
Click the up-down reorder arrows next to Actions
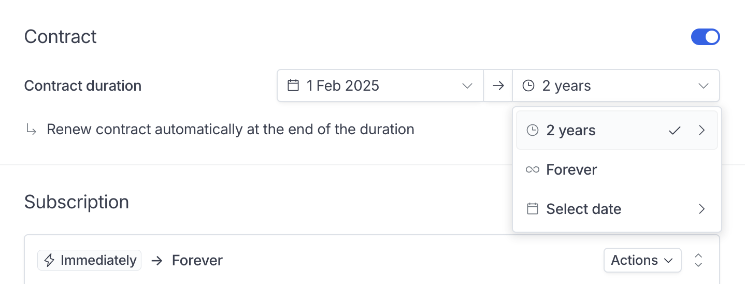point(698,260)
